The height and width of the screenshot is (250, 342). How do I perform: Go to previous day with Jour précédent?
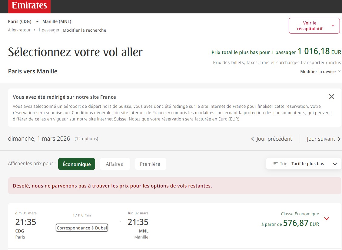(x=271, y=139)
